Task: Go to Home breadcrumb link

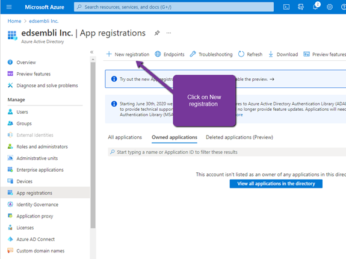Action: pos(14,21)
